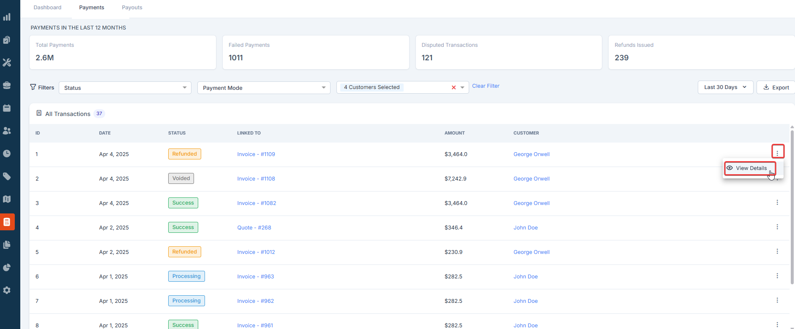Click the transactions table vertical scrollbar
Viewport: 795px width, 329px height.
(x=792, y=207)
